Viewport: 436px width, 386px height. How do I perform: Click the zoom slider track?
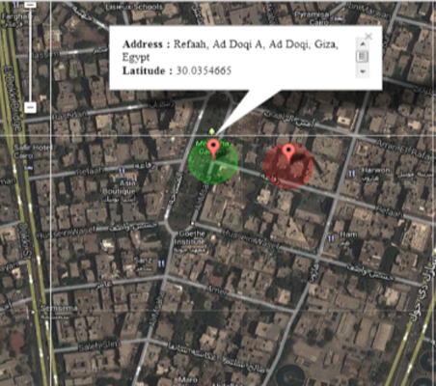point(30,55)
